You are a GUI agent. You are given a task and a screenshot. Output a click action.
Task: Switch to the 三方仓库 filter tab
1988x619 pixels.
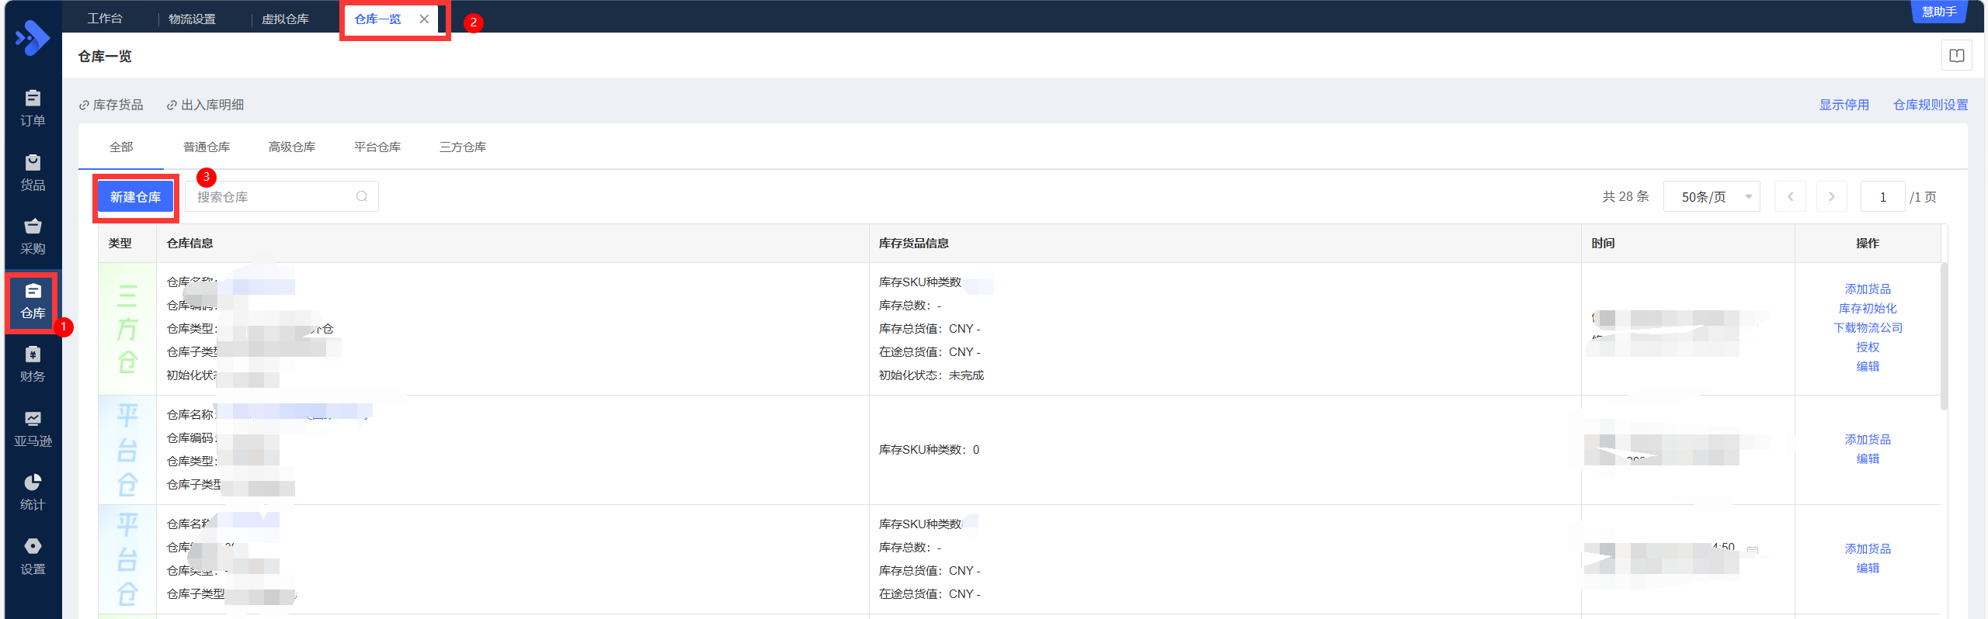click(463, 147)
